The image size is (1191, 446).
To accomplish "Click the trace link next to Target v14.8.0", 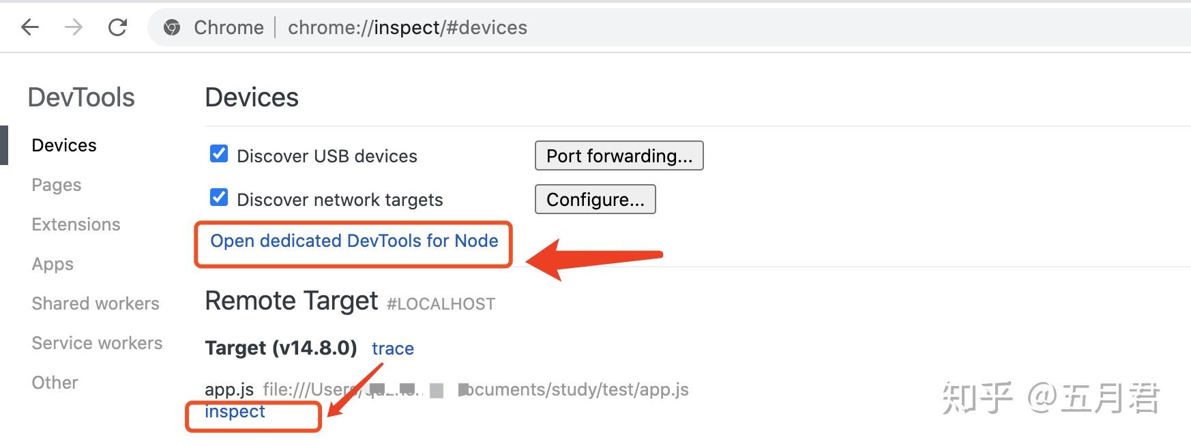I will coord(392,348).
